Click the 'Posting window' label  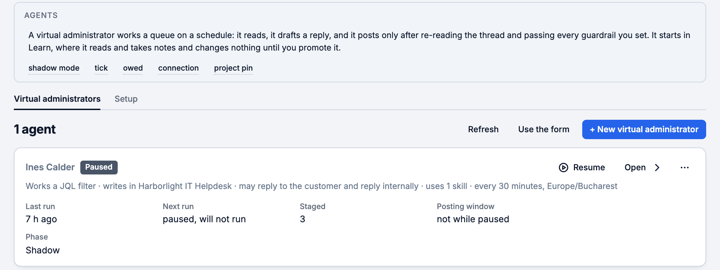pyautogui.click(x=466, y=207)
